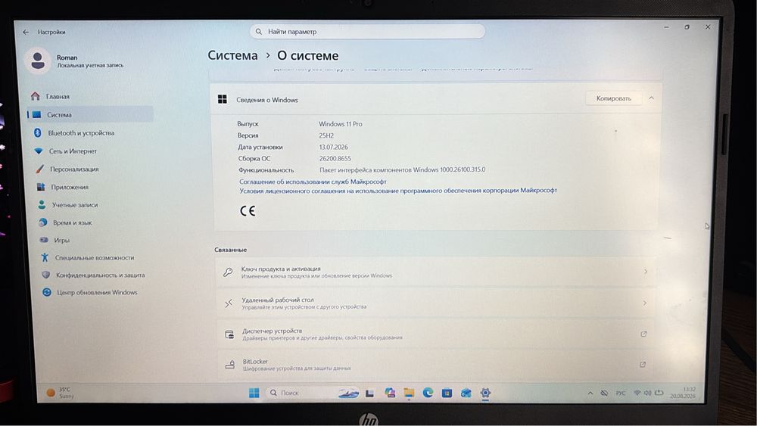Select the install date 13.07.2026
This screenshot has height=426, width=757.
(334, 147)
